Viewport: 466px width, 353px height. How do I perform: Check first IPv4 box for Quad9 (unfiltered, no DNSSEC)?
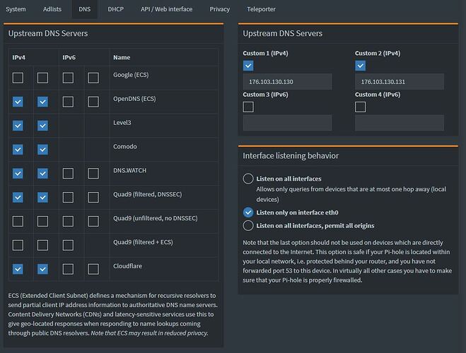tap(18, 221)
